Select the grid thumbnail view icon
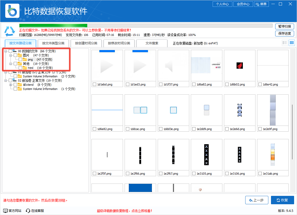Viewport: 297px width, 215px height. (291, 42)
